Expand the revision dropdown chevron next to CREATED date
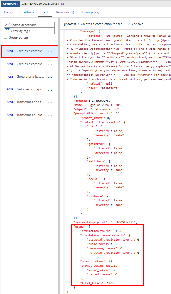This screenshot has width=171, height=294. [x=67, y=3]
